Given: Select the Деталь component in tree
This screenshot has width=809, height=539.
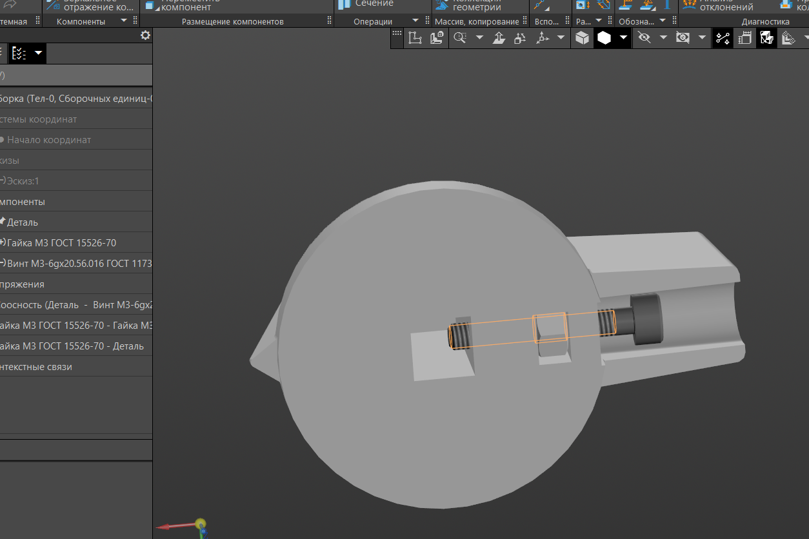Looking at the screenshot, I should [x=76, y=222].
